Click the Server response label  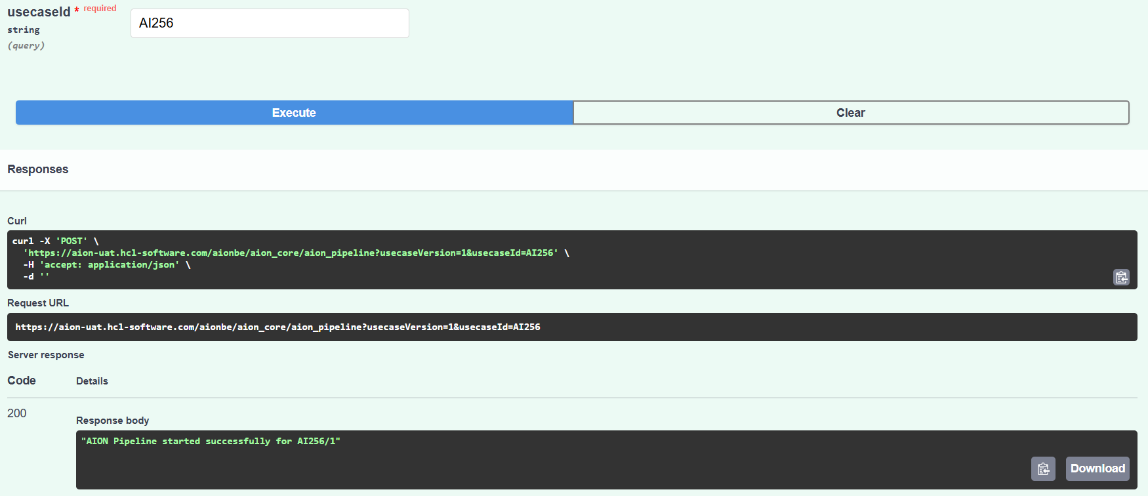click(46, 355)
